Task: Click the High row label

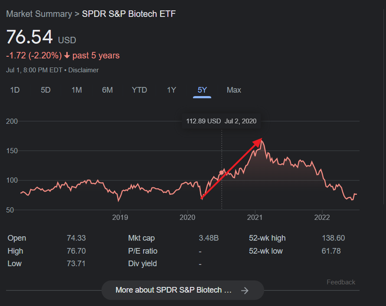Action: coord(15,251)
